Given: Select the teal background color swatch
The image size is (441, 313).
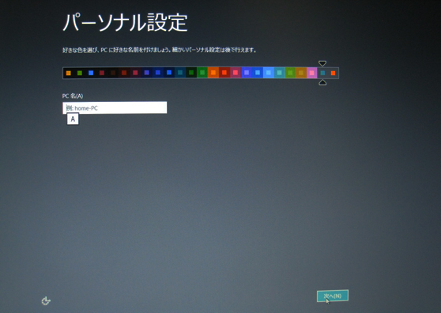Looking at the screenshot, I should click(279, 74).
